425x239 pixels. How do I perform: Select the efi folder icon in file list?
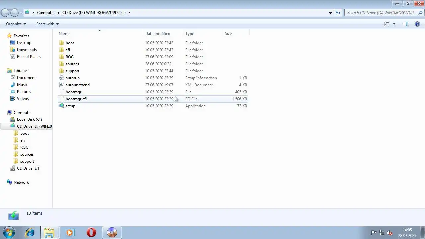coord(62,50)
